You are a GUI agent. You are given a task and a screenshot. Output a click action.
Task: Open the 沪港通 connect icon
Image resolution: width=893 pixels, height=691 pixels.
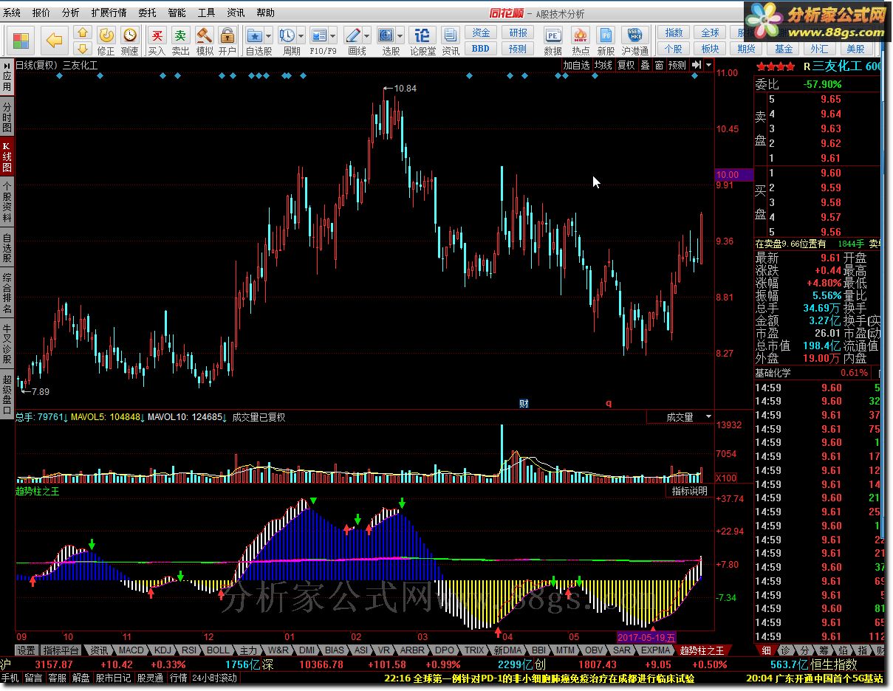point(635,41)
